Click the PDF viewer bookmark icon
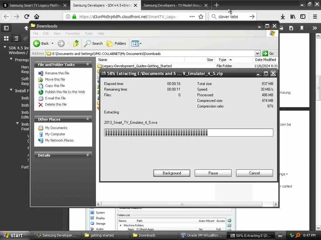 (x=302, y=28)
